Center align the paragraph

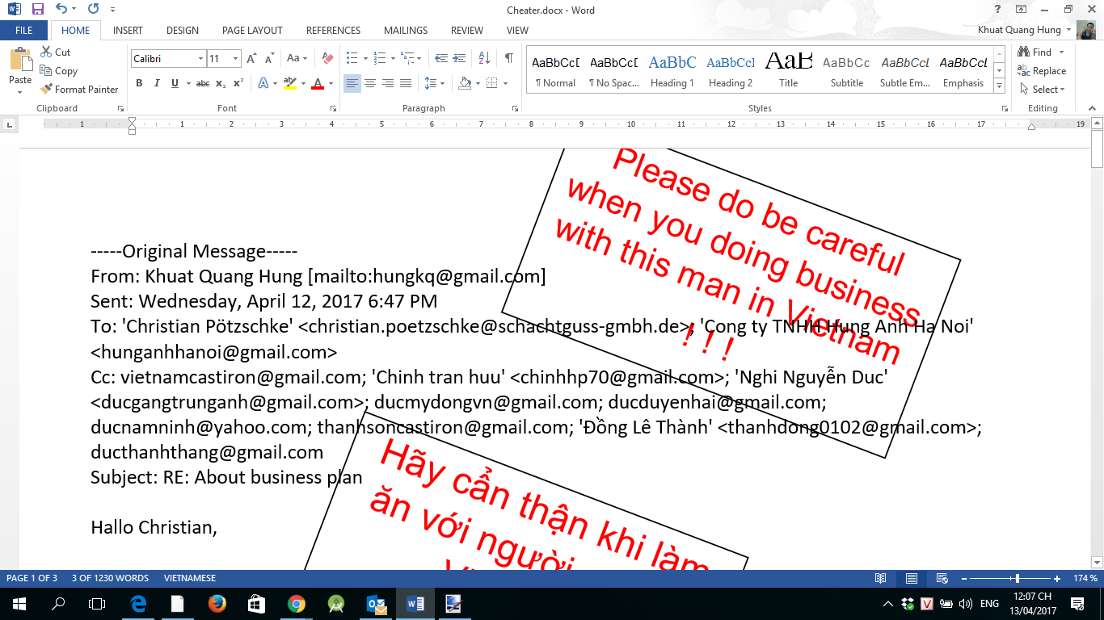coord(370,83)
